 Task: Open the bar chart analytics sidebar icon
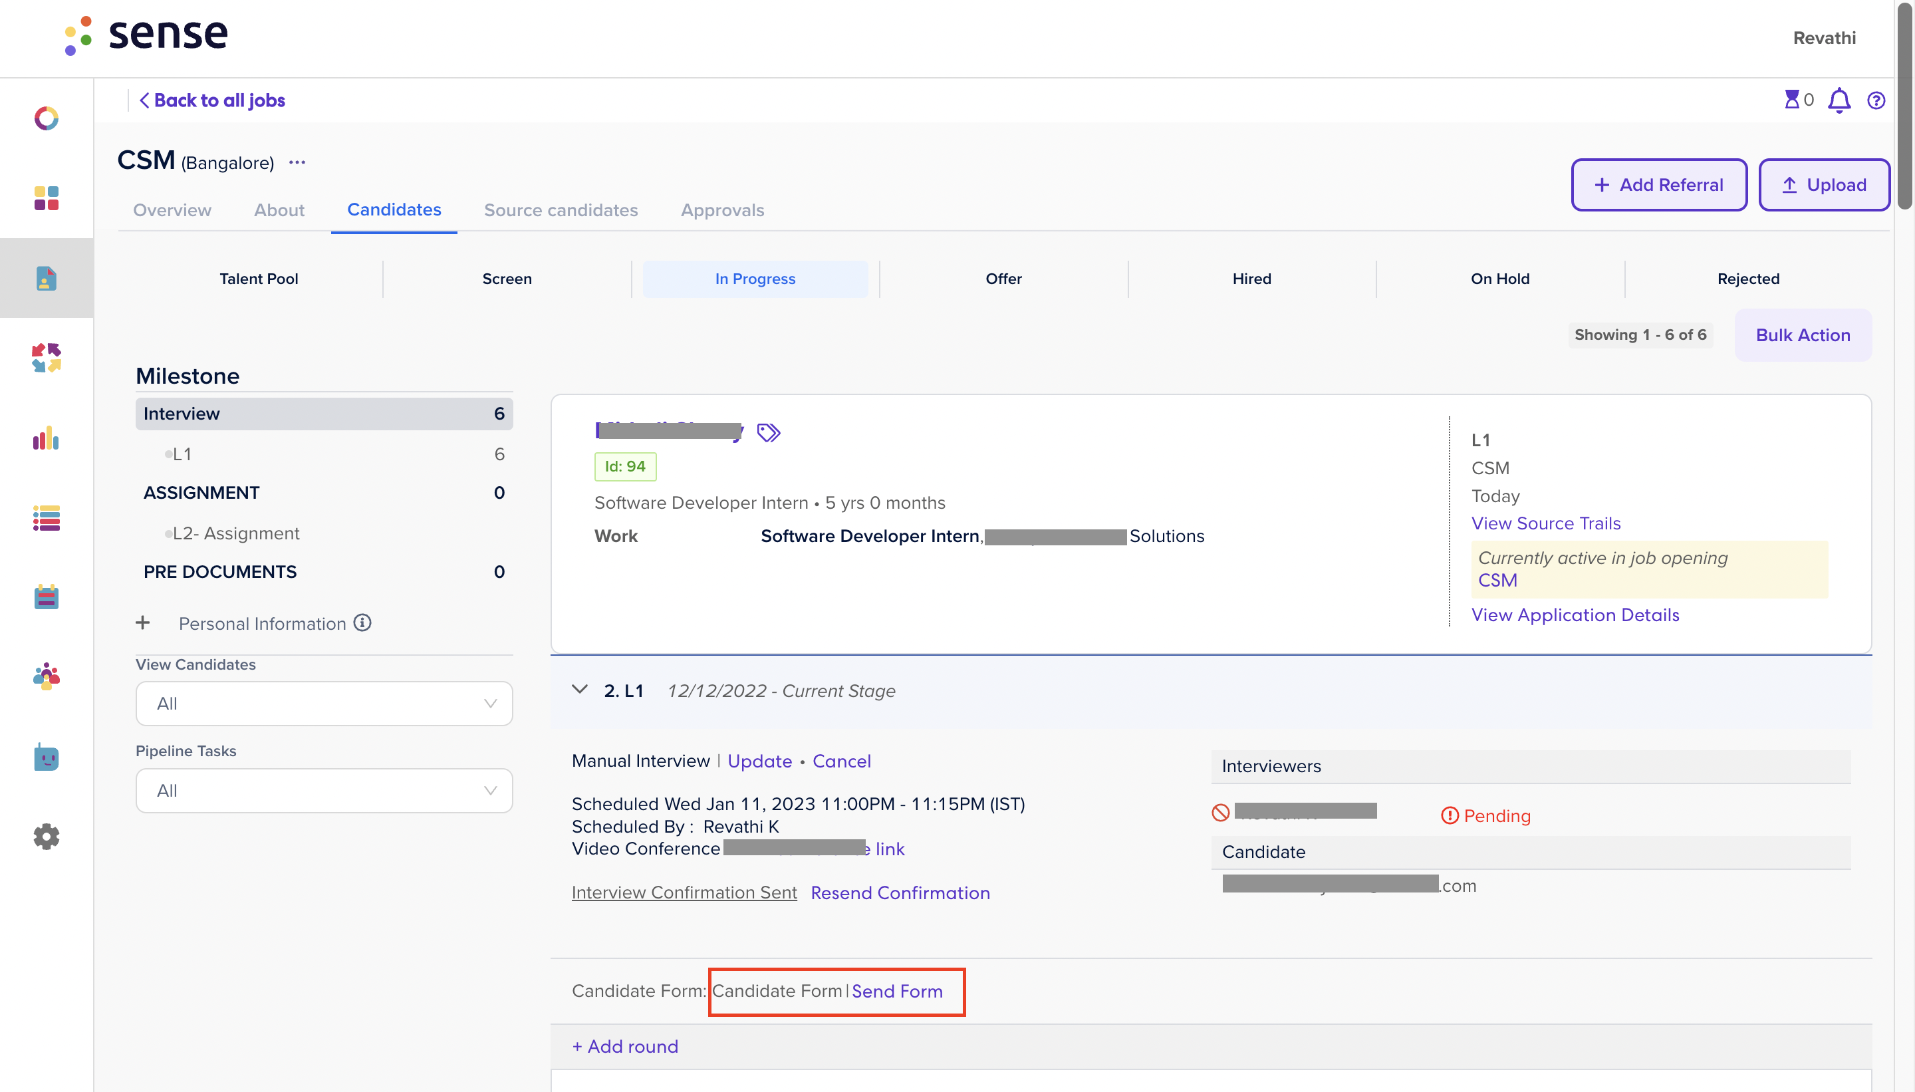coord(47,438)
